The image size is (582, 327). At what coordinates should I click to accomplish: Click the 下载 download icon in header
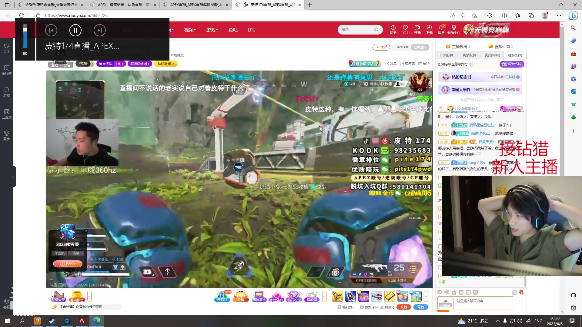tap(429, 30)
